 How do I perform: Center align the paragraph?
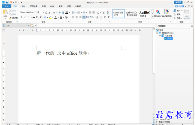77,17
